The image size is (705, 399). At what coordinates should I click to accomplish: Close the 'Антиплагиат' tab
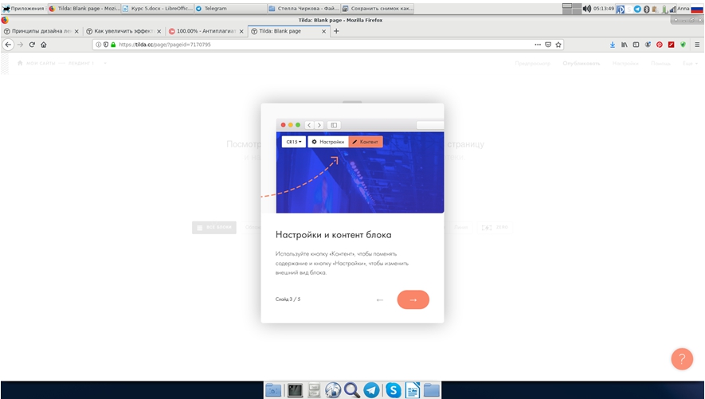tap(241, 31)
